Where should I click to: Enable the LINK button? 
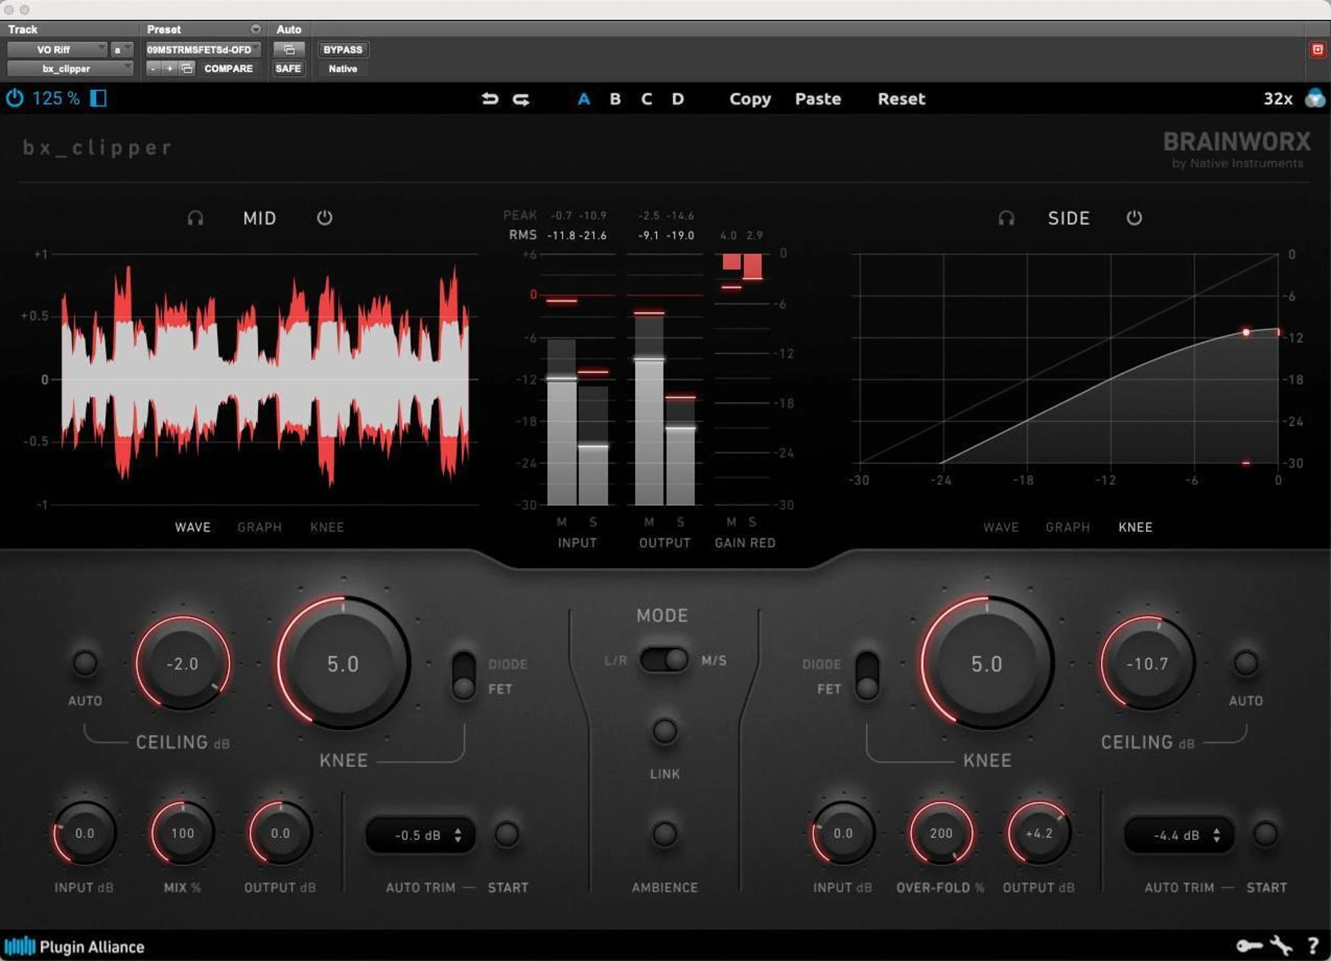664,731
